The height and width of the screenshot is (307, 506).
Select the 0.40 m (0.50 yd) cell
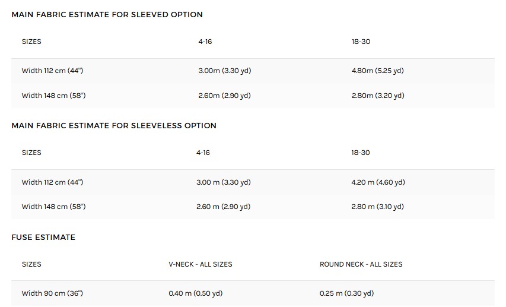[195, 293]
